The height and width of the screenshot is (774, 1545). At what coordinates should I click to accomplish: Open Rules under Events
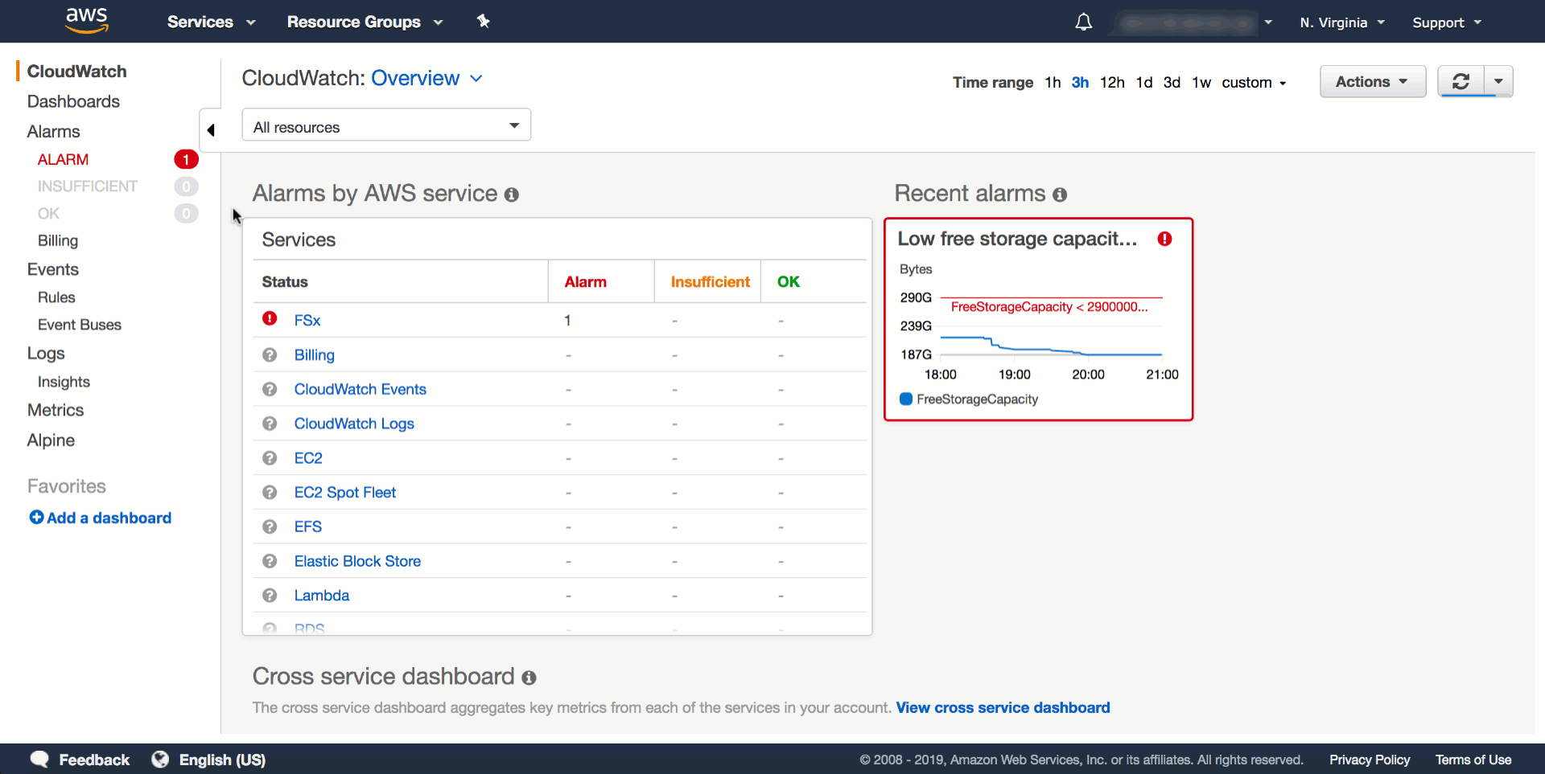point(56,297)
